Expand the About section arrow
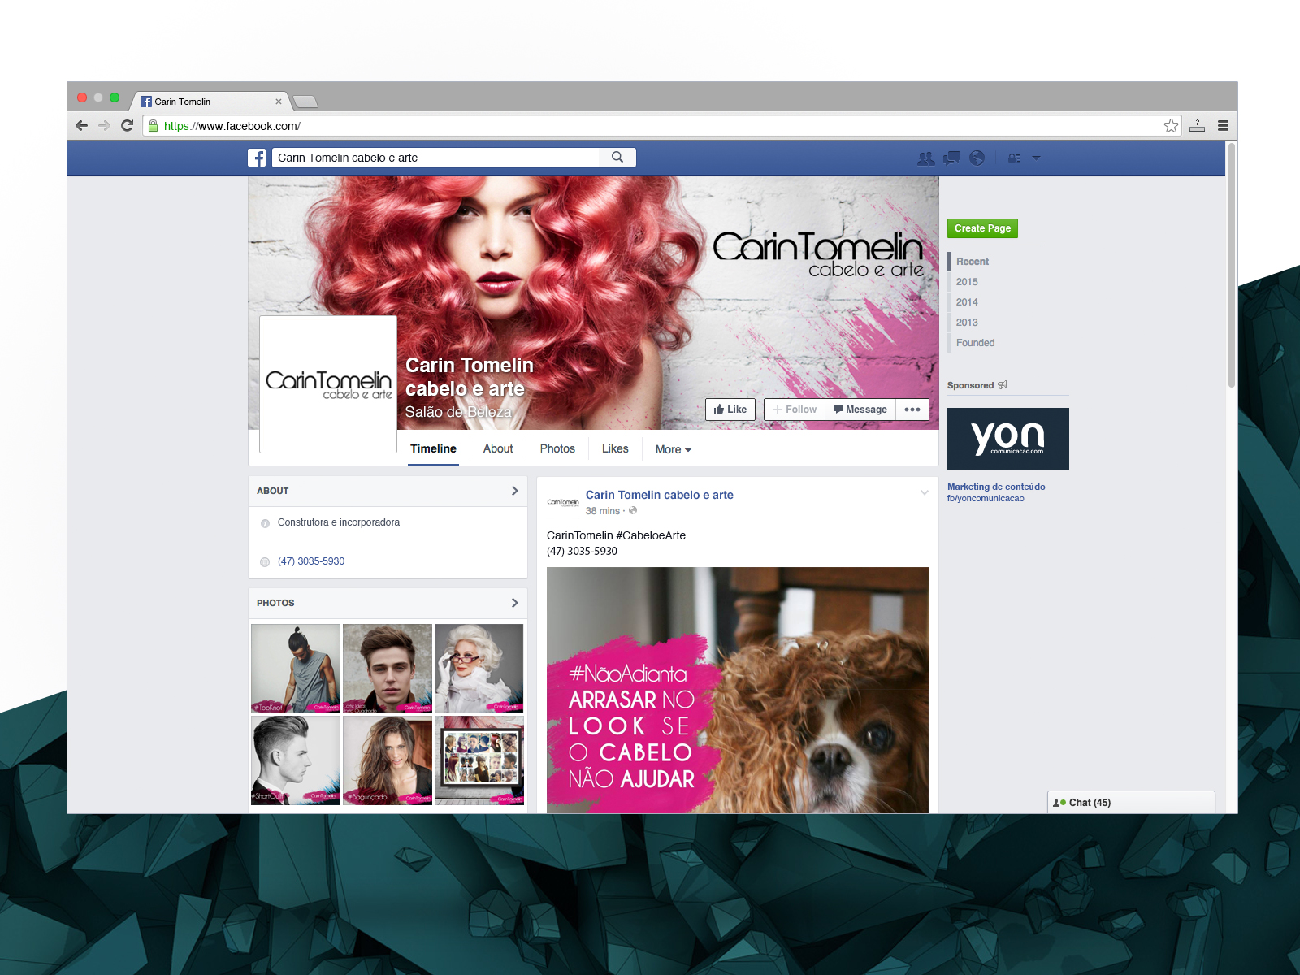The width and height of the screenshot is (1300, 975). [514, 491]
